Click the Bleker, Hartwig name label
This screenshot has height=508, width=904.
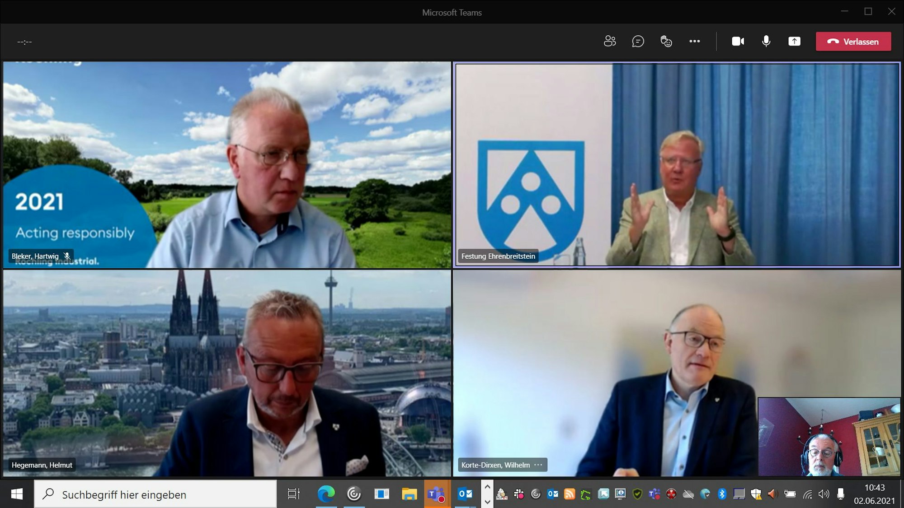[x=35, y=256]
